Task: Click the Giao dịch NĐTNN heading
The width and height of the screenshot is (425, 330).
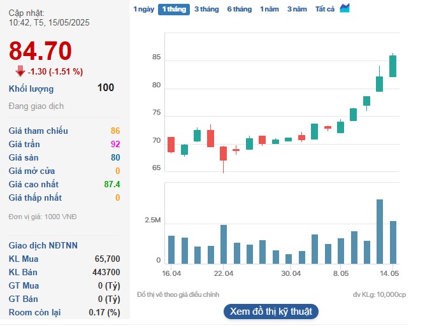Action: click(x=42, y=245)
